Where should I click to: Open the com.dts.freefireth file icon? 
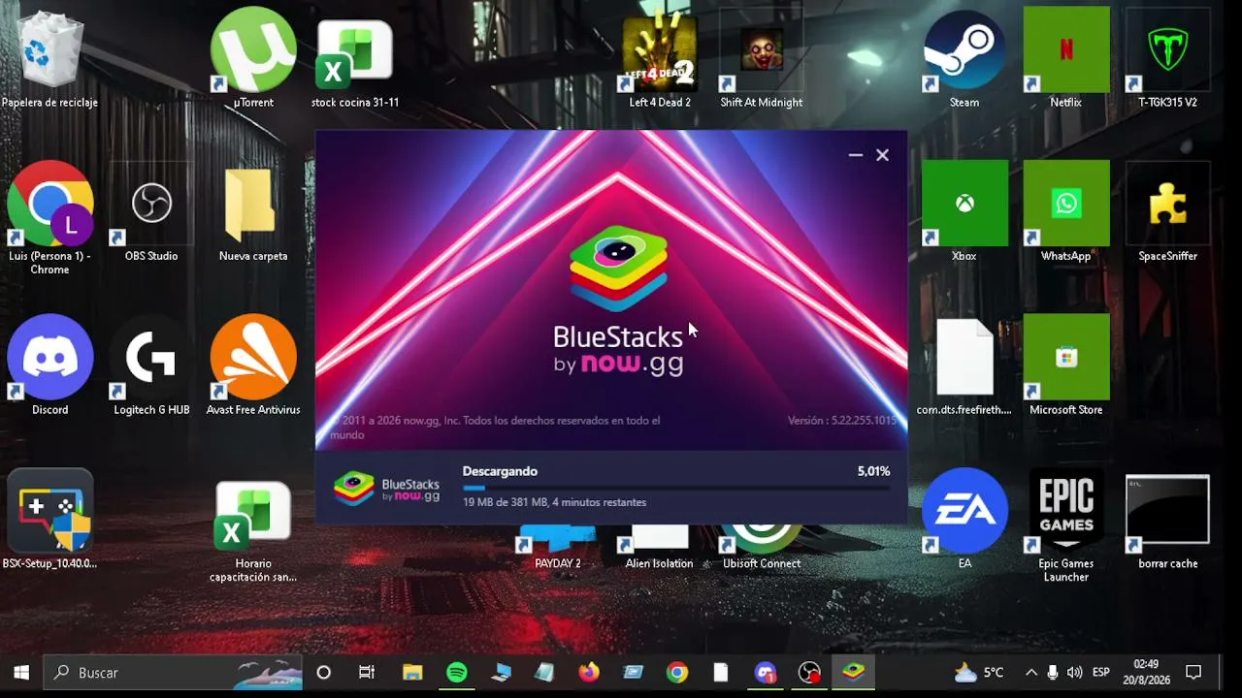(964, 366)
